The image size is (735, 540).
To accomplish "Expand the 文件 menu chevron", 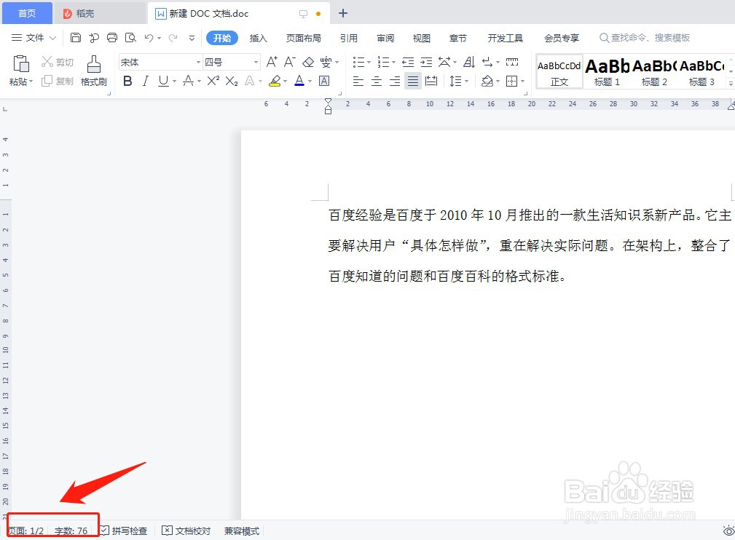I will tap(52, 38).
